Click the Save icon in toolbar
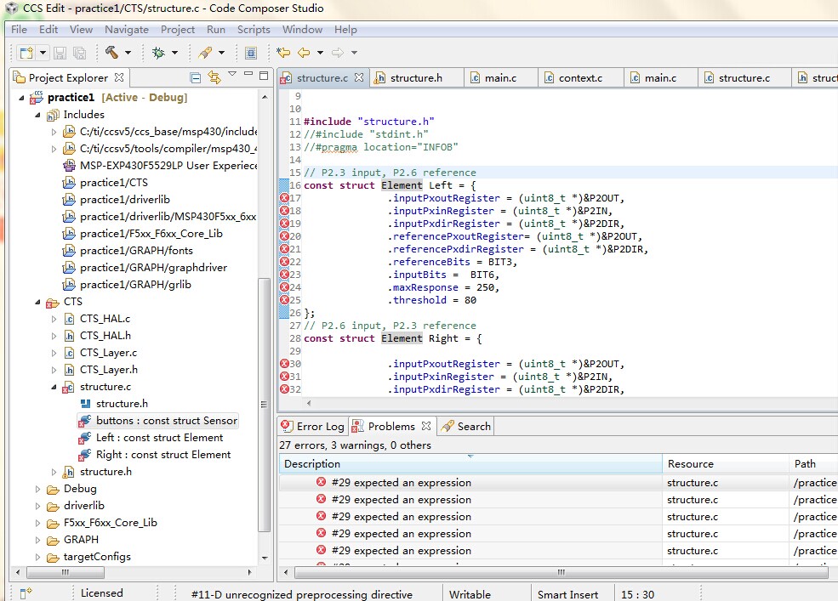 (x=60, y=53)
